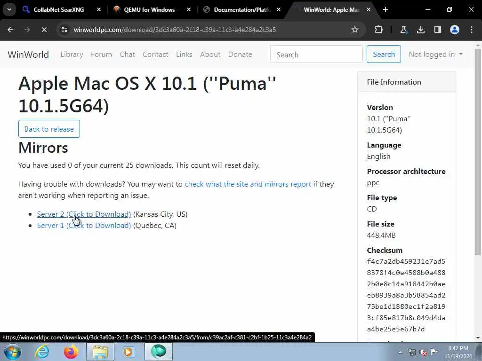Open check what the site and mirrors report link
Viewport: 482px width, 361px height.
click(248, 184)
